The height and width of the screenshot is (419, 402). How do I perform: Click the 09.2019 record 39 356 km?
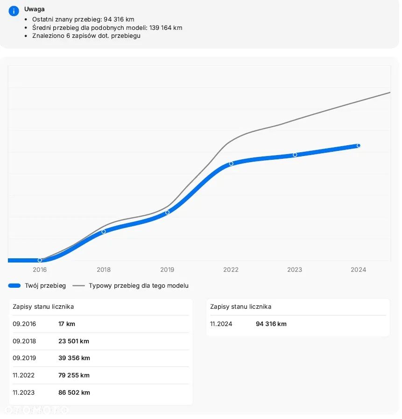coord(100,358)
